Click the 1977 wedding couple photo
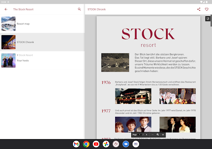Viewport: 212px width, 149px height. 178,125
